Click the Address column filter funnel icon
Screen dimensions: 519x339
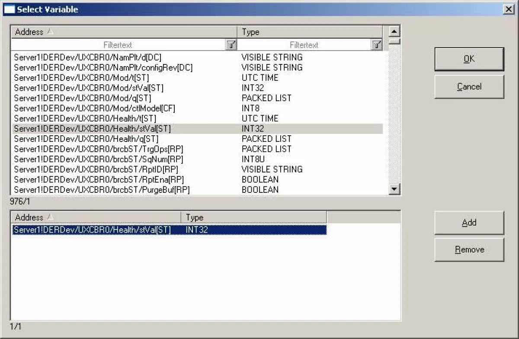[231, 45]
